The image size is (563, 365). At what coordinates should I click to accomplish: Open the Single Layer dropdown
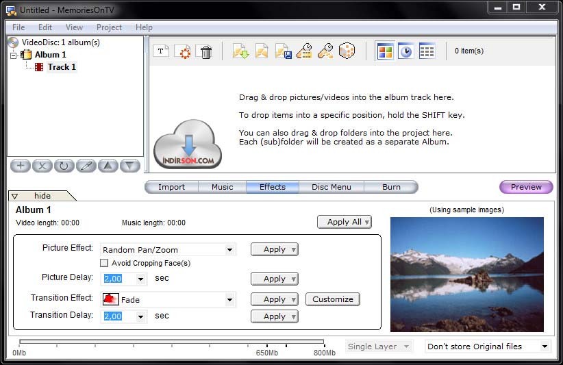click(379, 347)
